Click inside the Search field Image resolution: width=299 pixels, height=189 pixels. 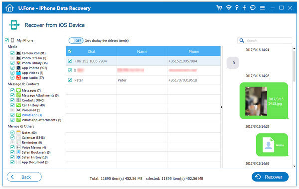(x=265, y=41)
